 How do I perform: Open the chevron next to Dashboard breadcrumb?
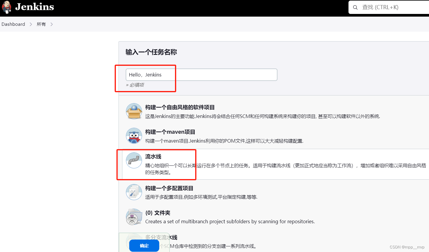click(x=31, y=24)
